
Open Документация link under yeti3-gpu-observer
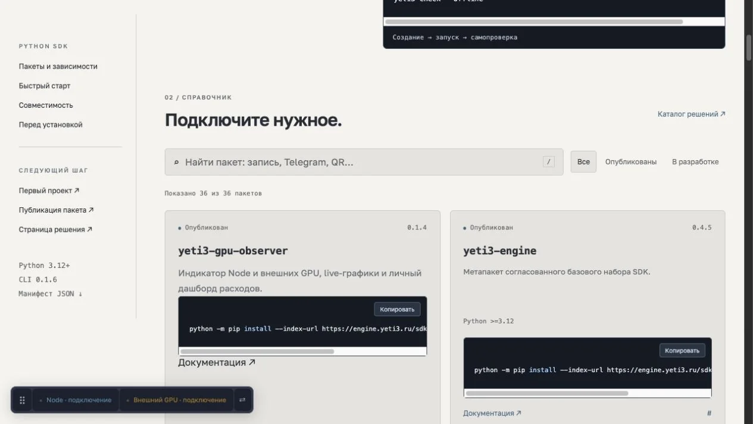217,362
